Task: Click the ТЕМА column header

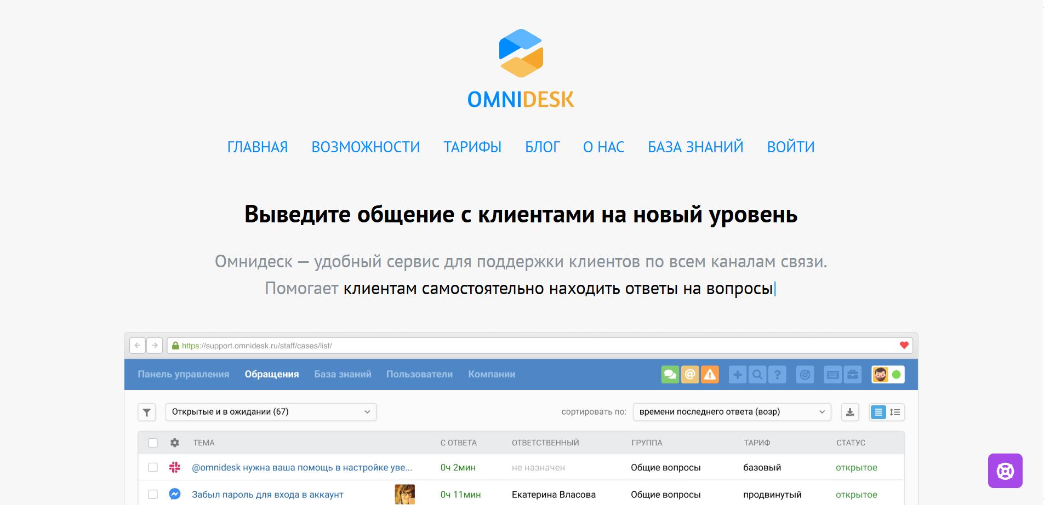Action: (204, 443)
